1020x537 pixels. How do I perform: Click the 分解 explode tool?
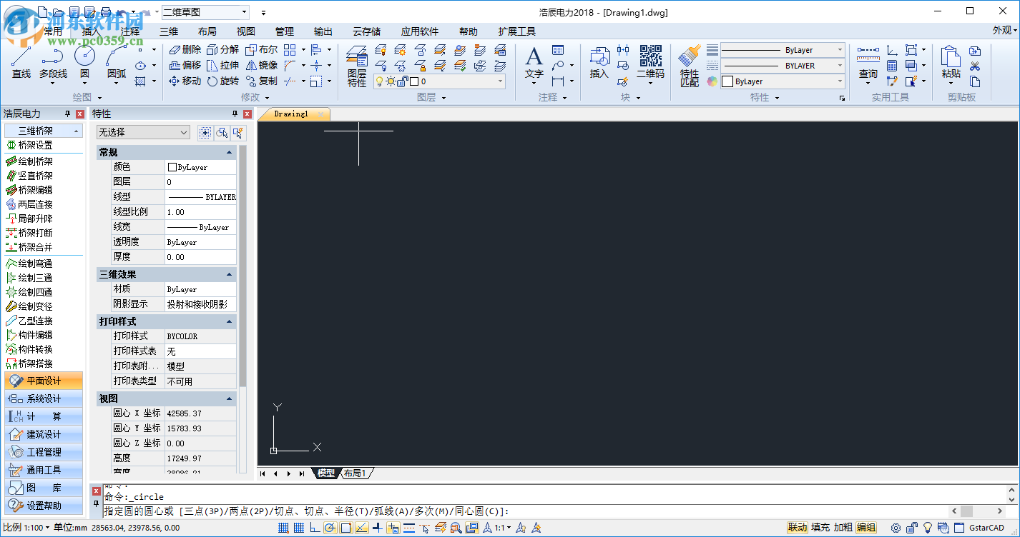222,50
